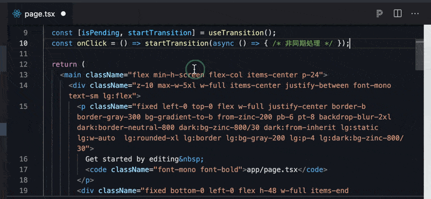Split the editor with the split-pane icon
The width and height of the screenshot is (431, 199).
(398, 13)
